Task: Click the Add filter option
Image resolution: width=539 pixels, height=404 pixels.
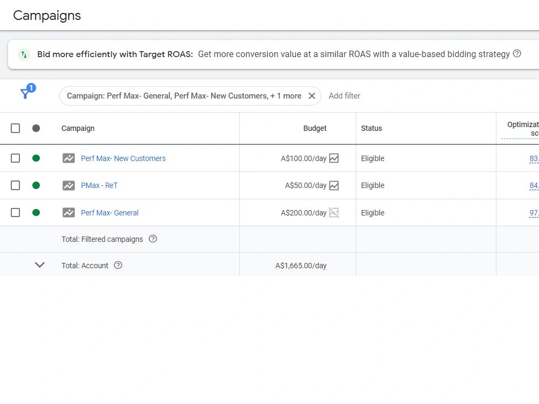Action: [x=344, y=96]
